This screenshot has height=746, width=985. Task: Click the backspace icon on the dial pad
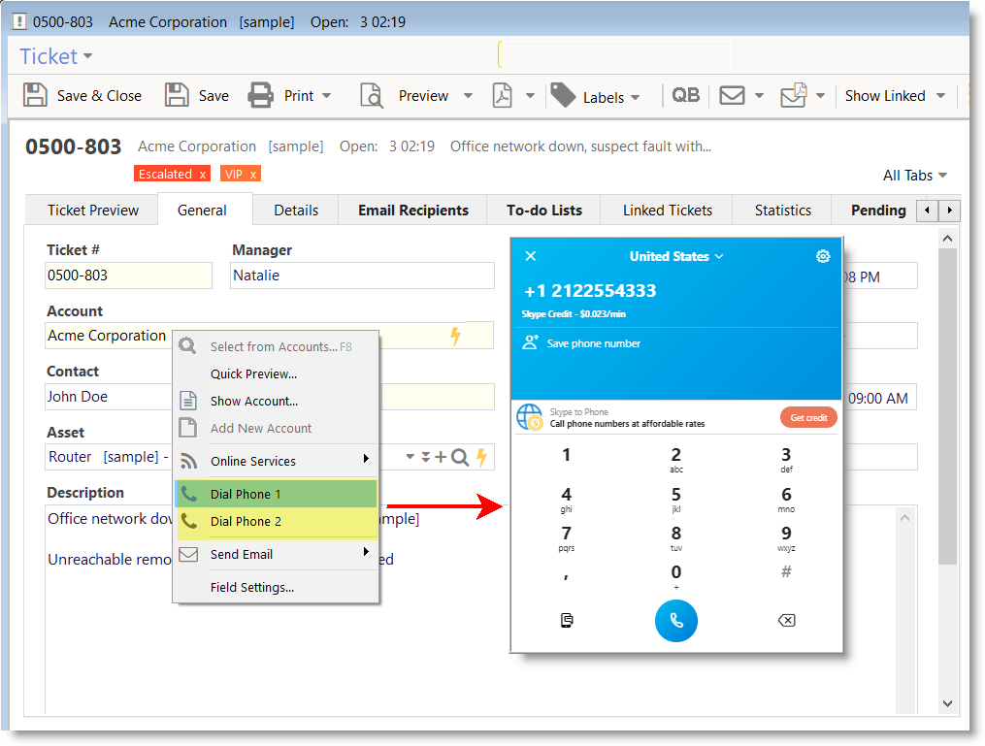coord(786,621)
